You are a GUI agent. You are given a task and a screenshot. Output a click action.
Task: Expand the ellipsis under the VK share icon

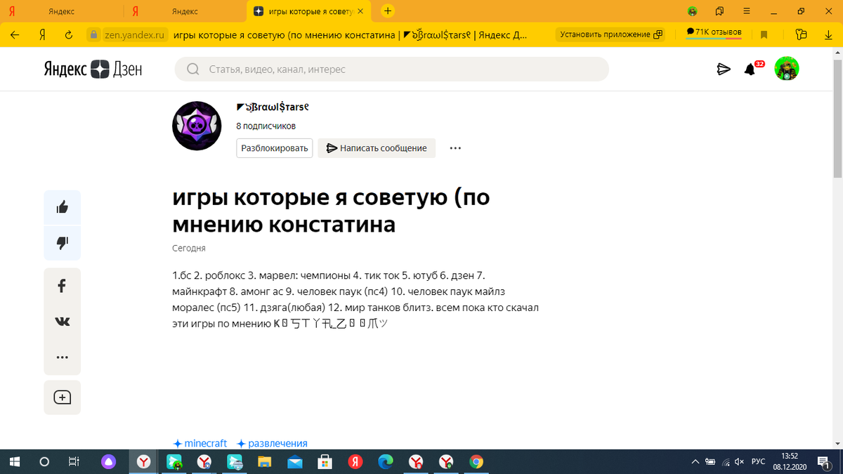pos(62,356)
